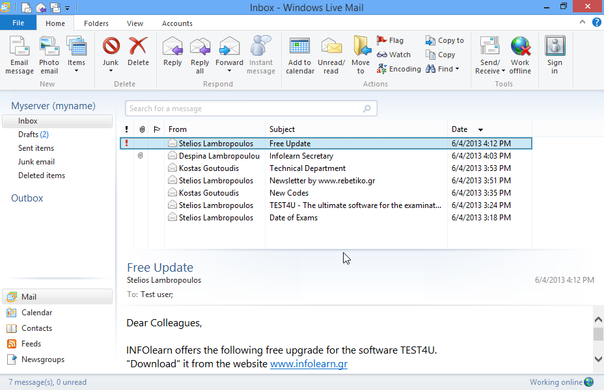
Task: Select the New Codes message
Action: [326, 192]
